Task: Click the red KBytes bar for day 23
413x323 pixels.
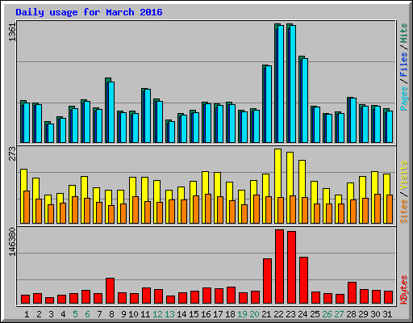Action: (x=291, y=267)
